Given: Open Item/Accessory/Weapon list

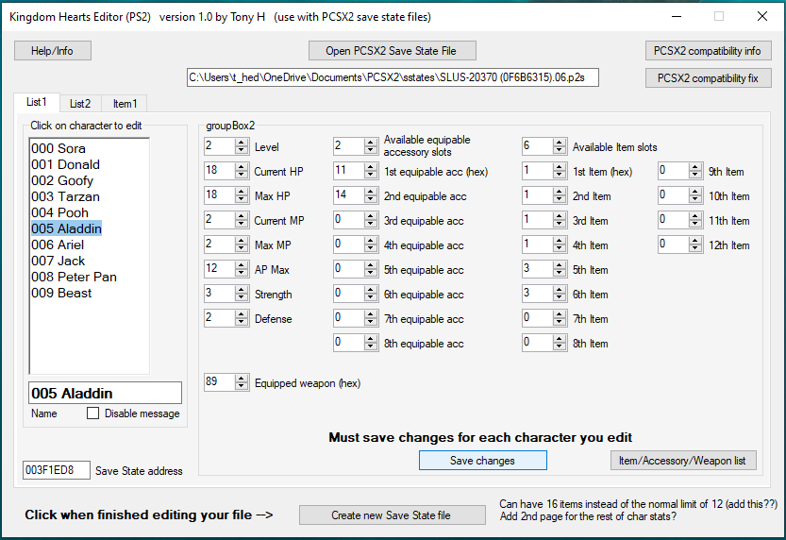Looking at the screenshot, I should [x=682, y=461].
